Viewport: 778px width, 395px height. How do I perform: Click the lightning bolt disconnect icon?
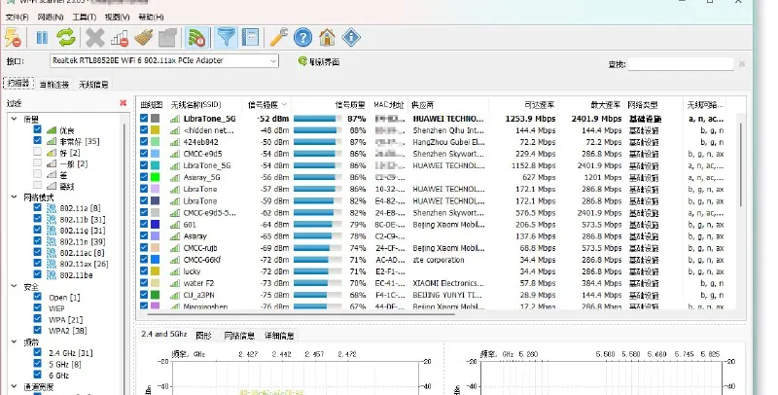14,38
